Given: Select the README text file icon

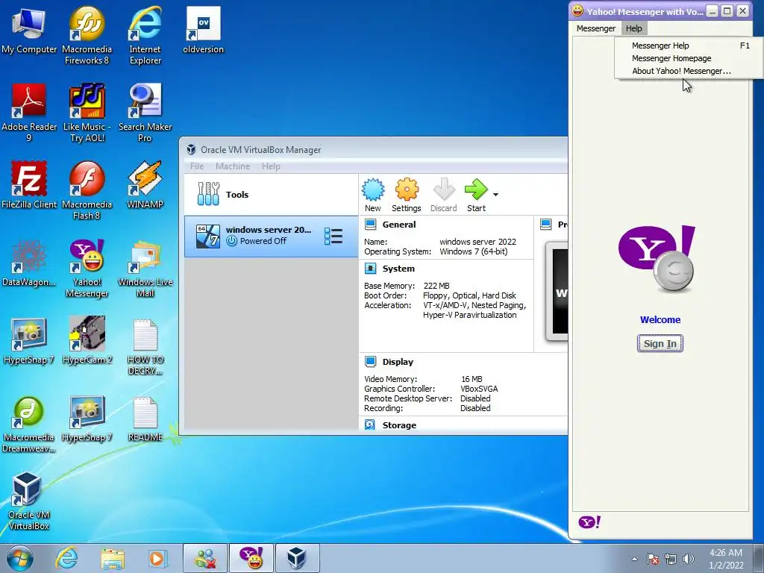Looking at the screenshot, I should tap(145, 419).
